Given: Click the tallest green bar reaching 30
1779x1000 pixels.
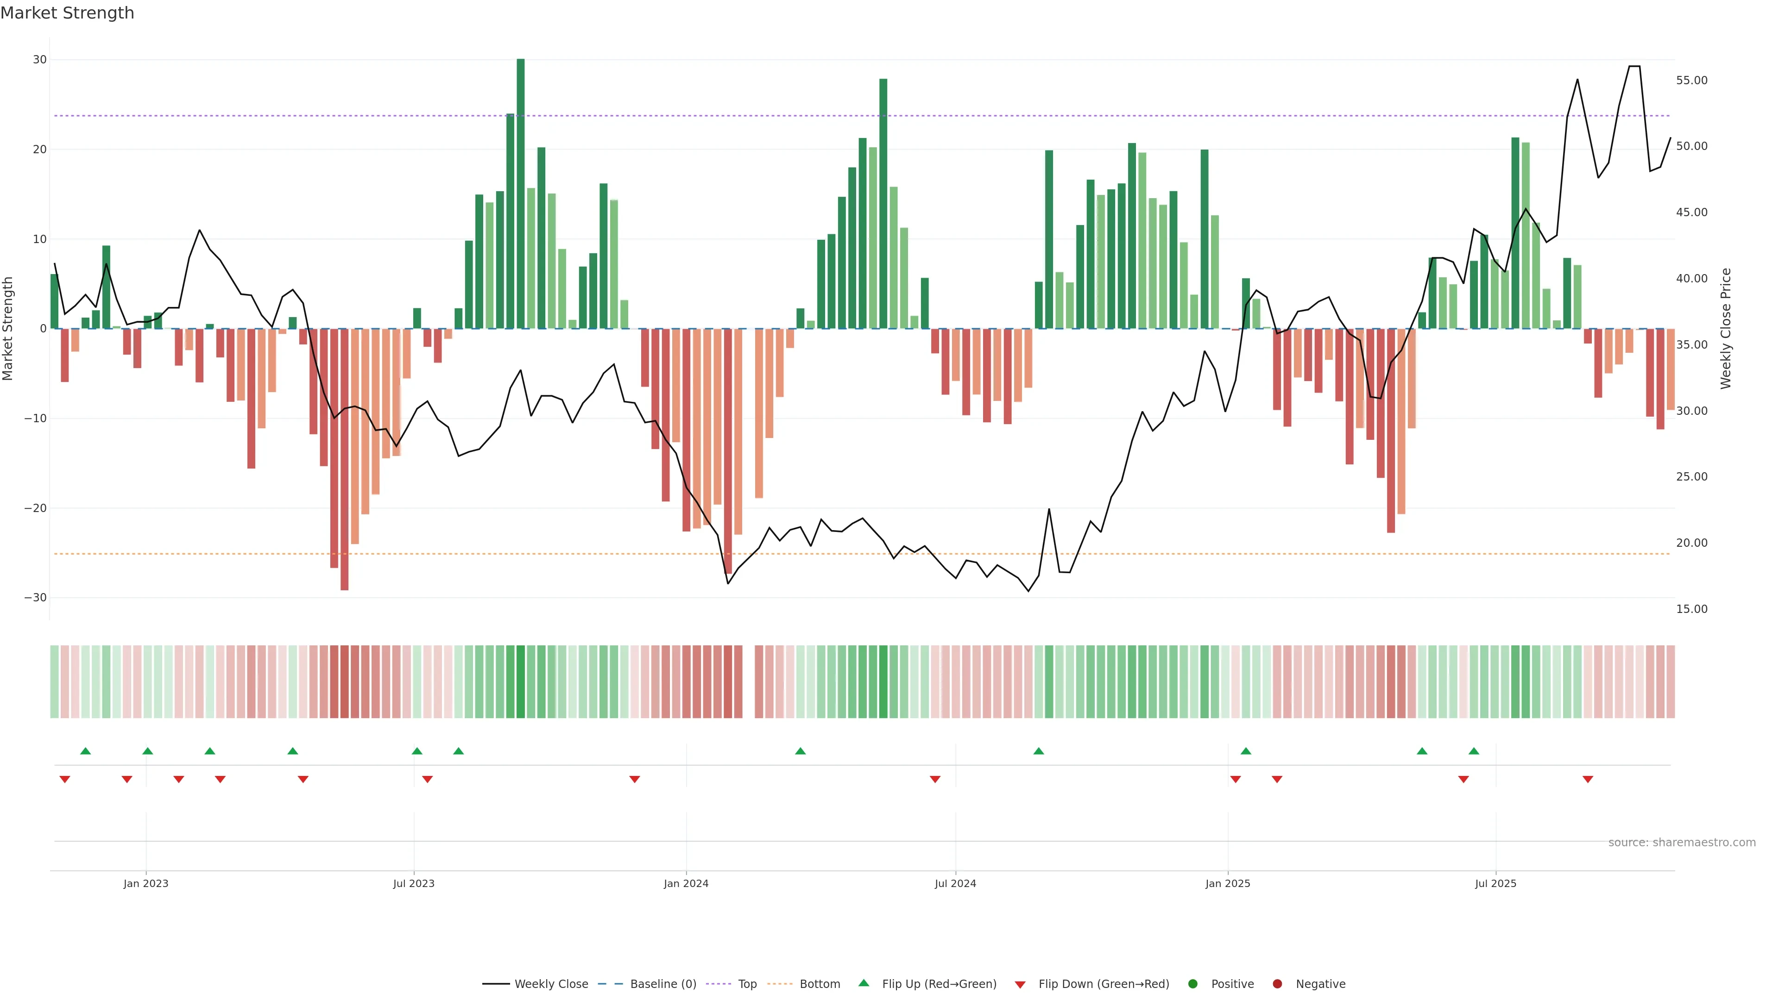Looking at the screenshot, I should click(521, 193).
